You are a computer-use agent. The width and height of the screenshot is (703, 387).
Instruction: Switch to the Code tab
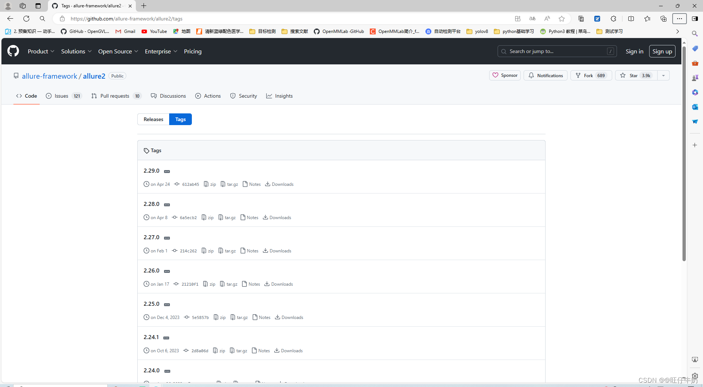[26, 96]
